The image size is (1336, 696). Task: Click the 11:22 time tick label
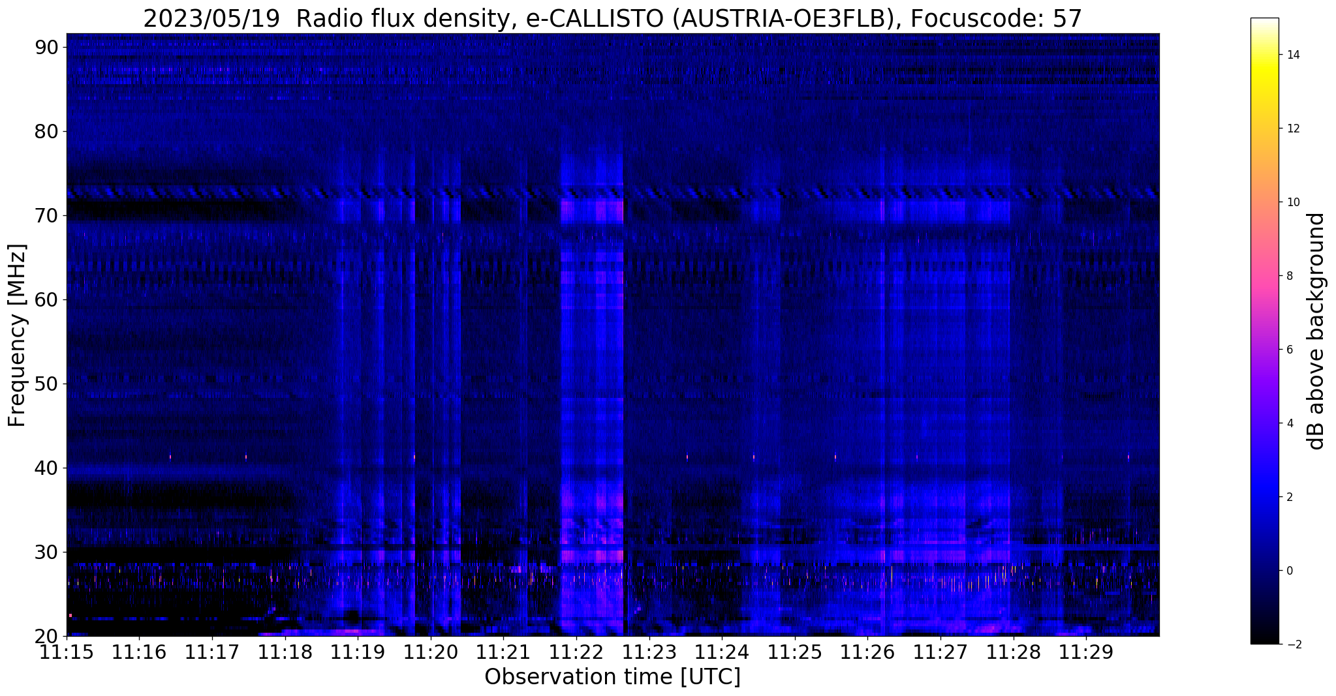[x=576, y=652]
